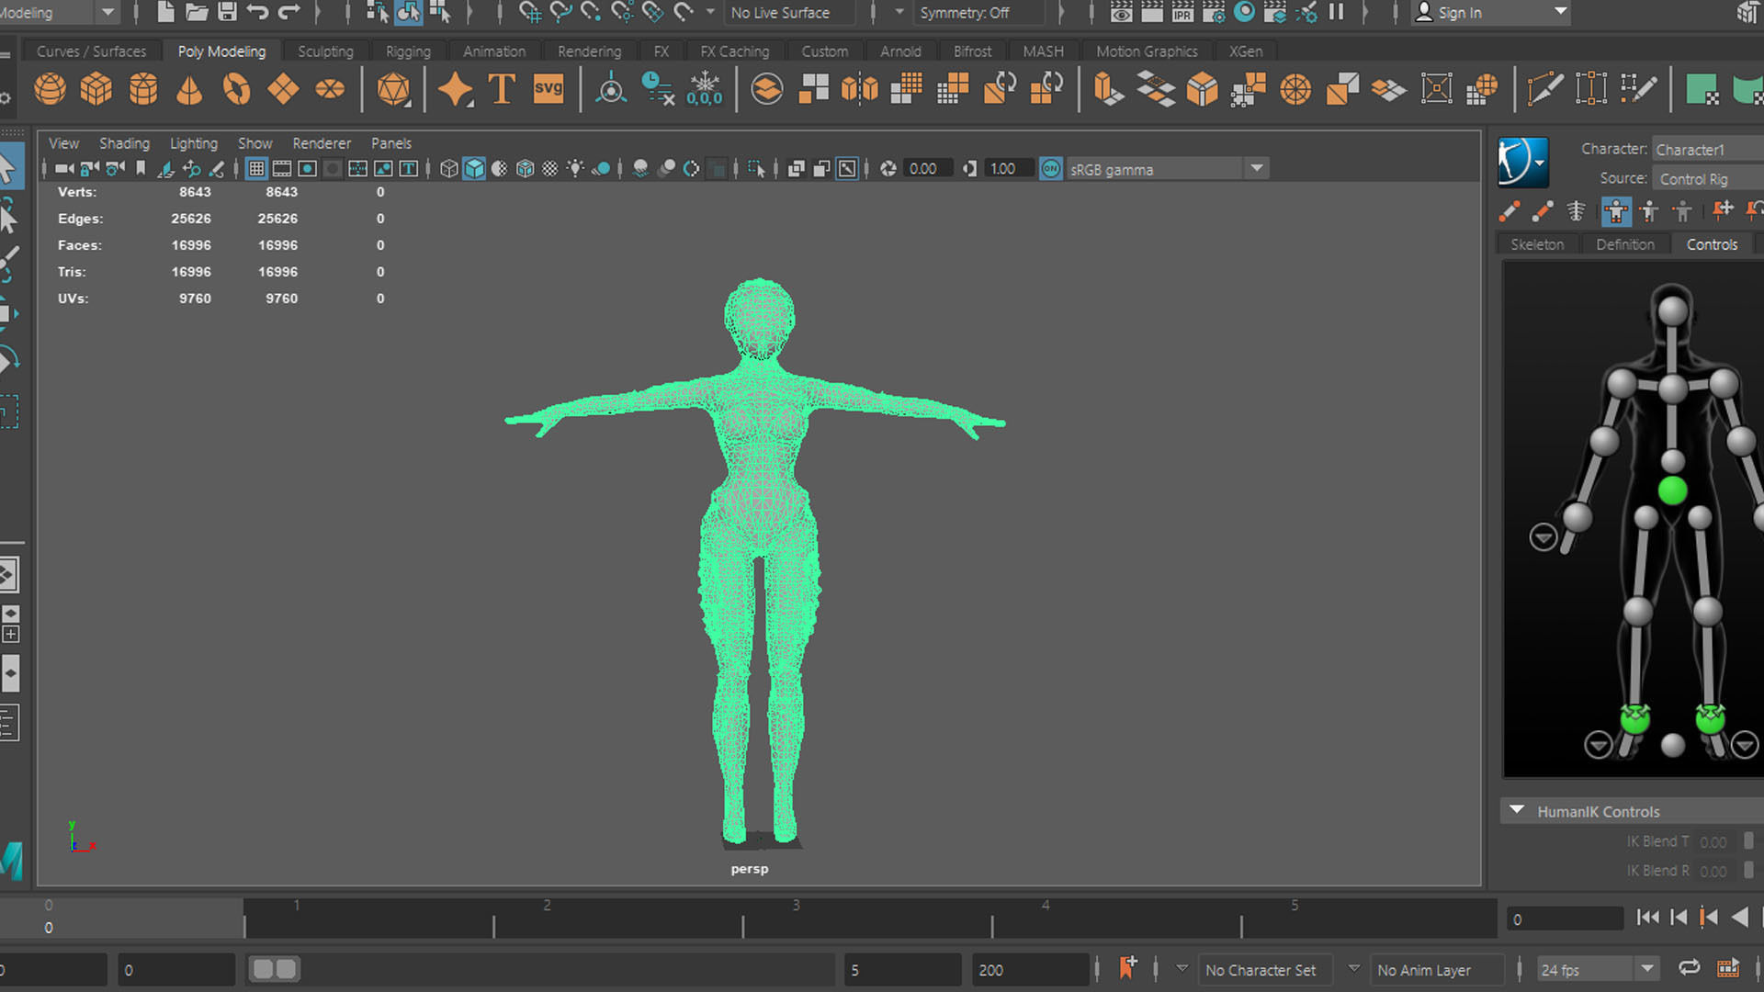Switch to HumanIK Skeleton tab
This screenshot has width=1764, height=992.
pos(1537,244)
